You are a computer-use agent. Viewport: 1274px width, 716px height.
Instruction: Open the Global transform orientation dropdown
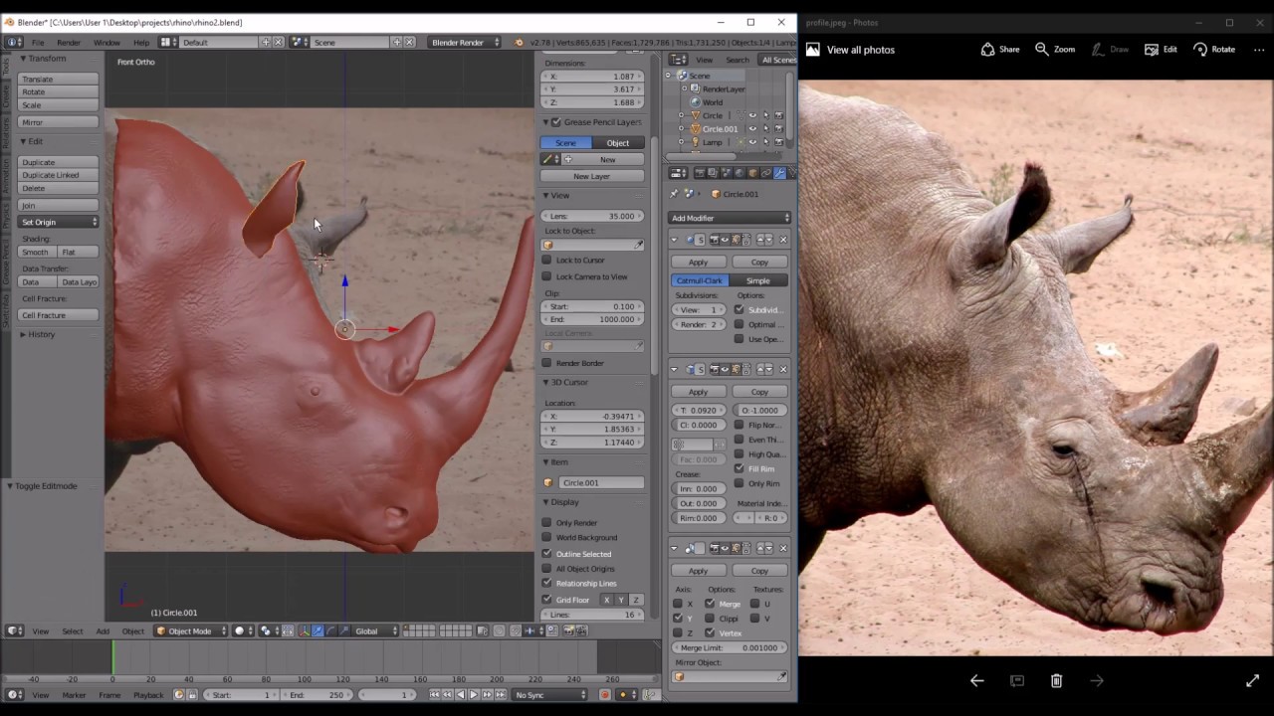pos(376,630)
